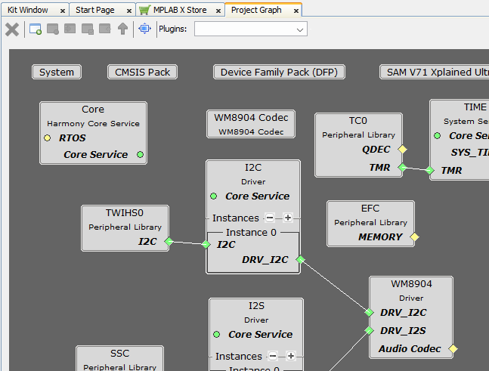Click the green diamond next to TWIHS0 I2C
The height and width of the screenshot is (371, 489).
[x=169, y=242]
